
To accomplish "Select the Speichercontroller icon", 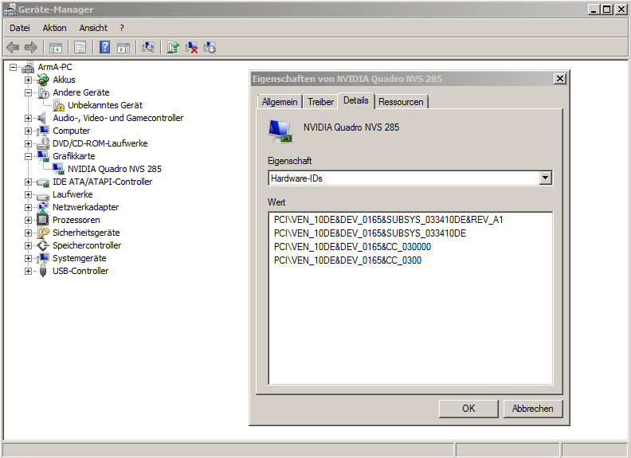I will [x=43, y=245].
